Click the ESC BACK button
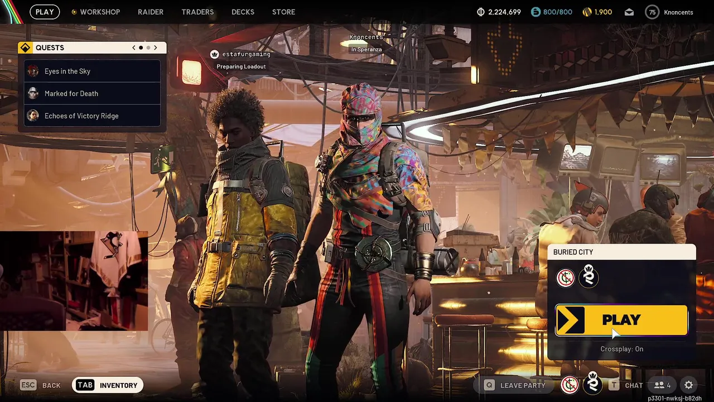This screenshot has width=714, height=402. [41, 385]
